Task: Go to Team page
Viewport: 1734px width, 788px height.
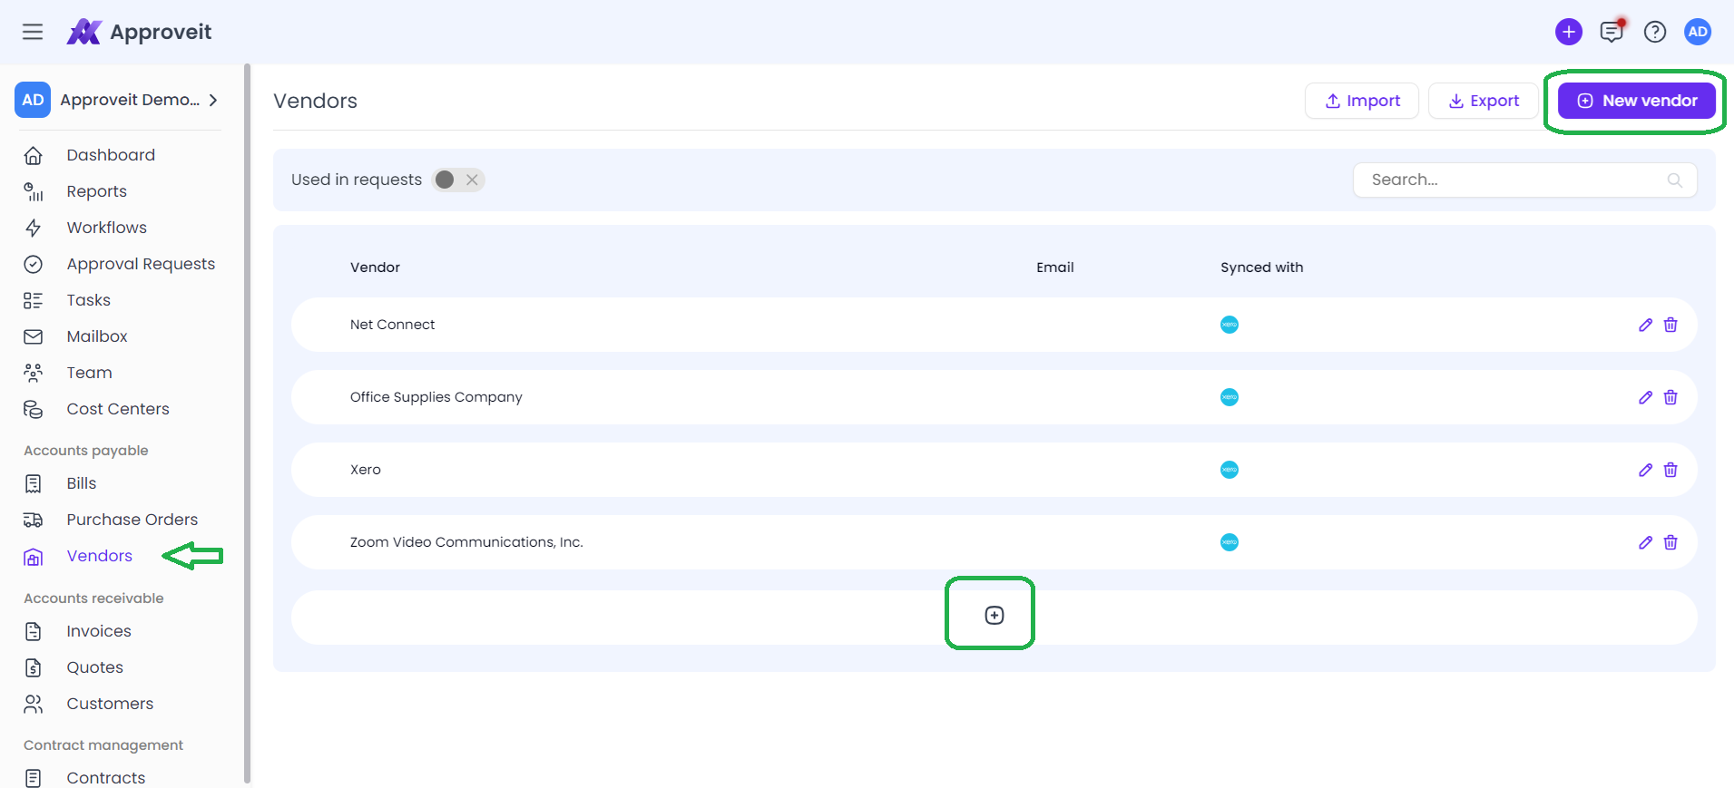Action: [89, 373]
